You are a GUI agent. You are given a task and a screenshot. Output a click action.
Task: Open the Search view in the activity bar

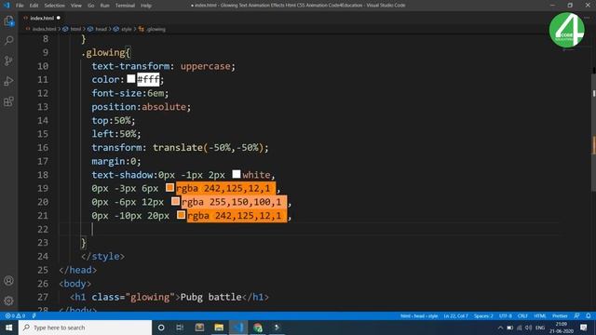coord(8,40)
